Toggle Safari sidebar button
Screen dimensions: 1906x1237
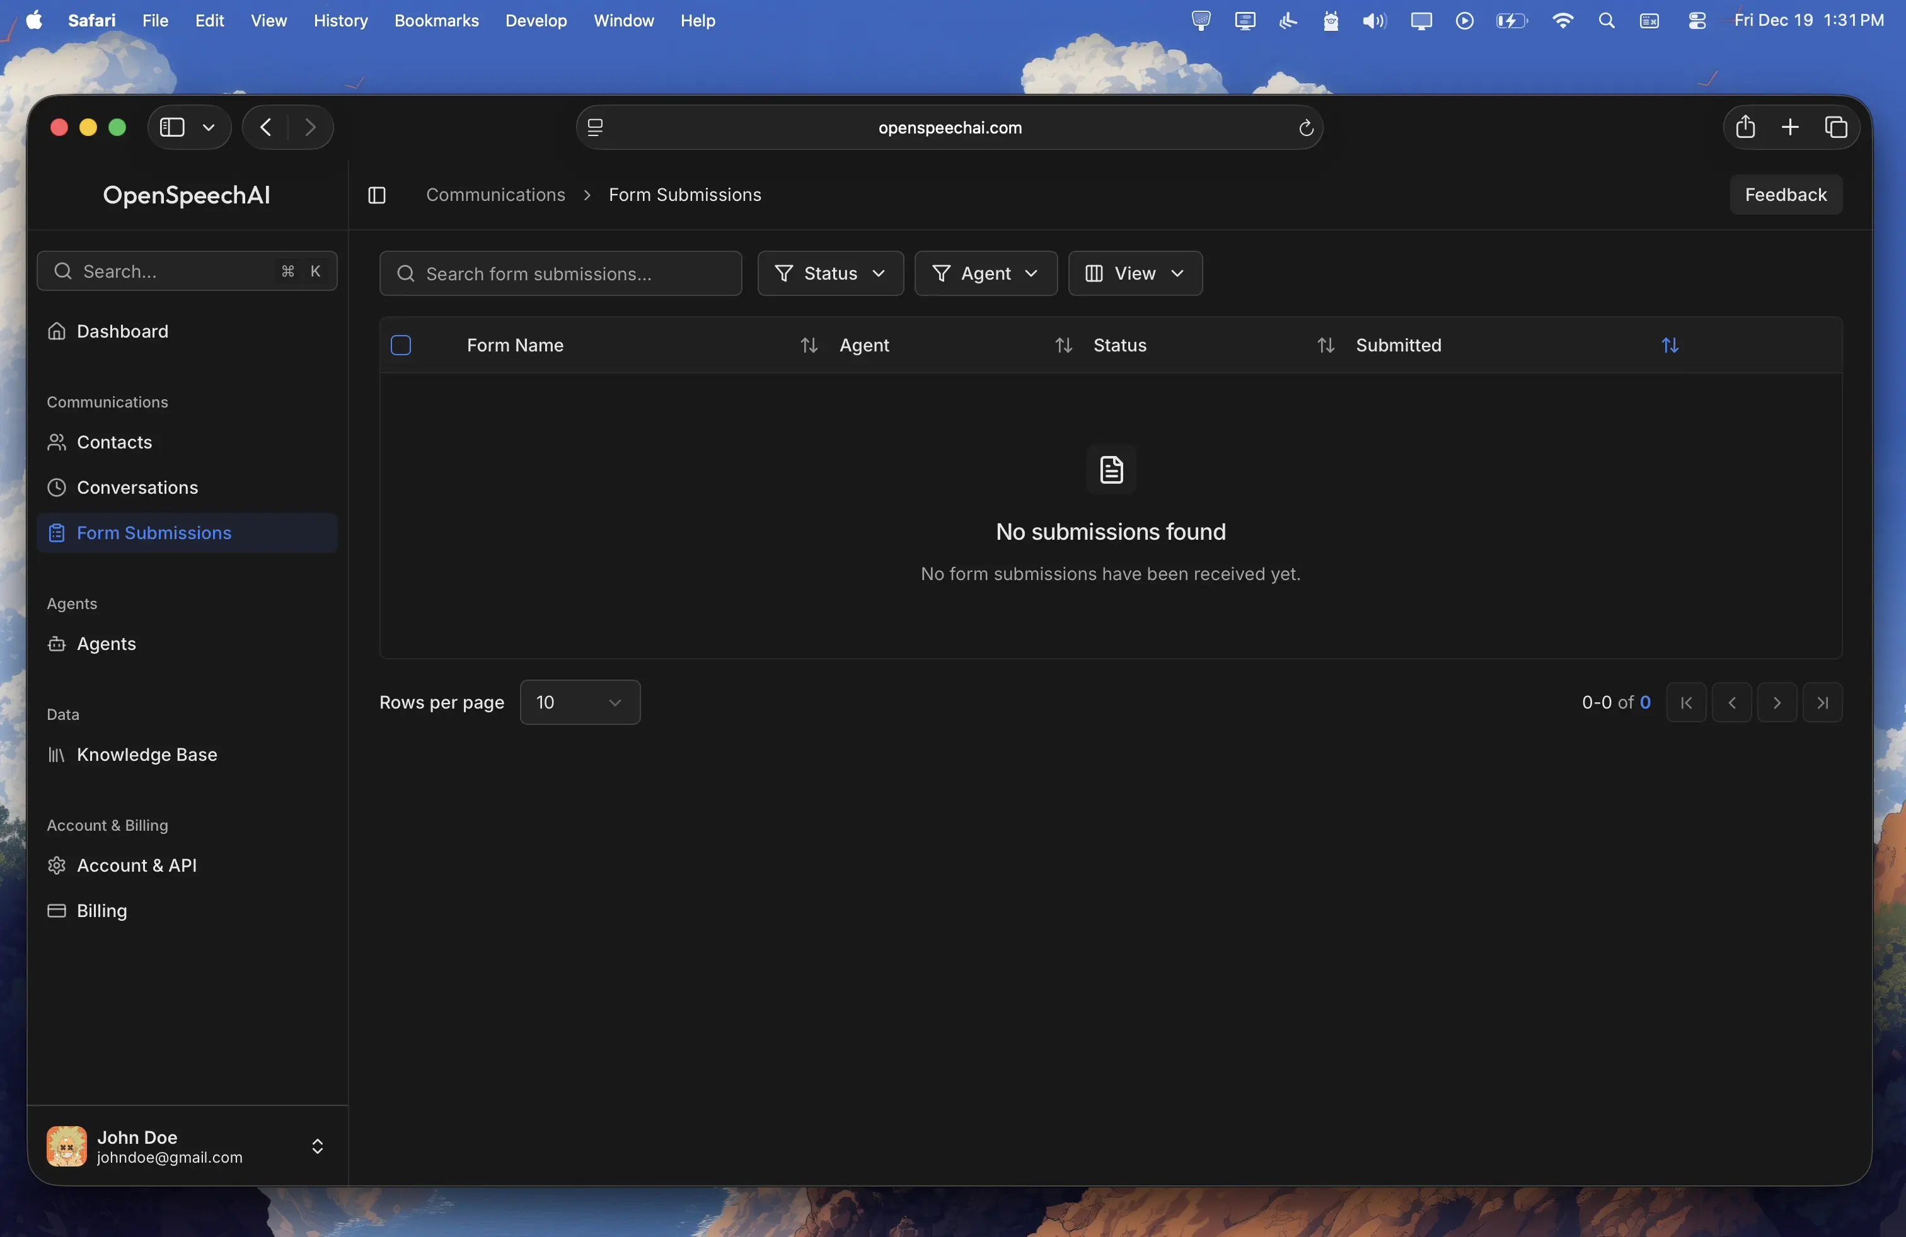tap(172, 127)
